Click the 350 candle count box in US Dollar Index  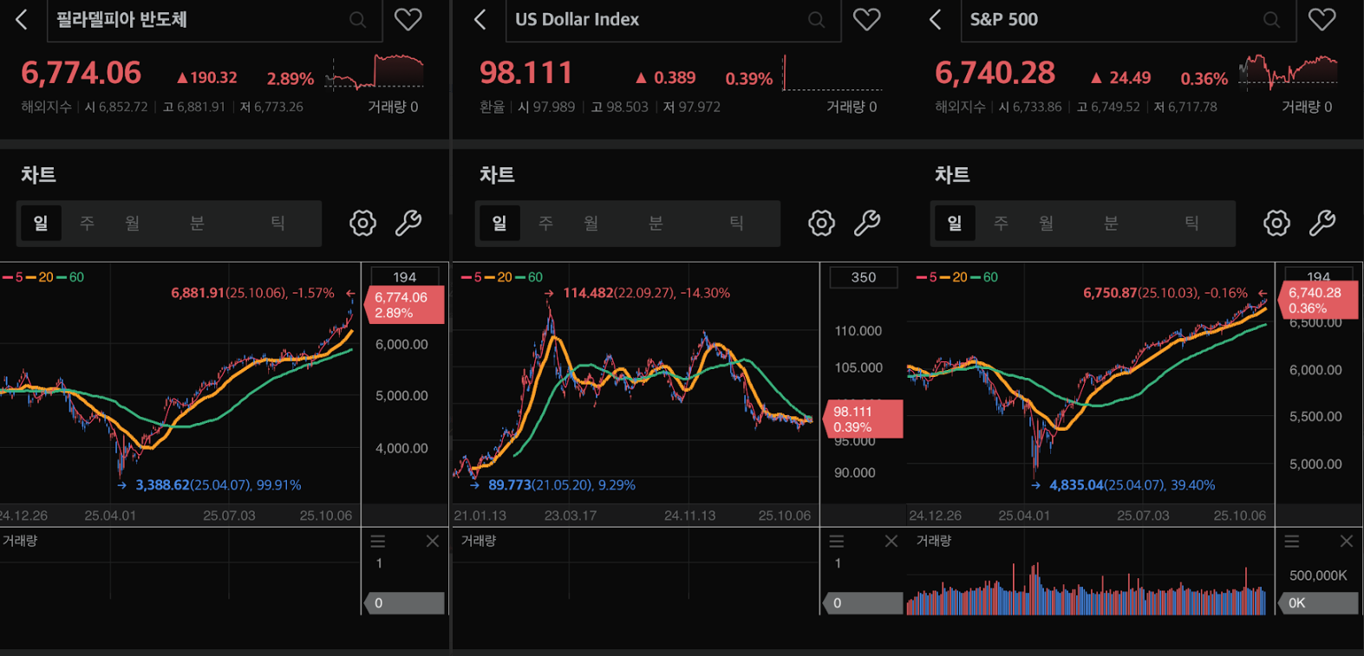click(x=864, y=277)
